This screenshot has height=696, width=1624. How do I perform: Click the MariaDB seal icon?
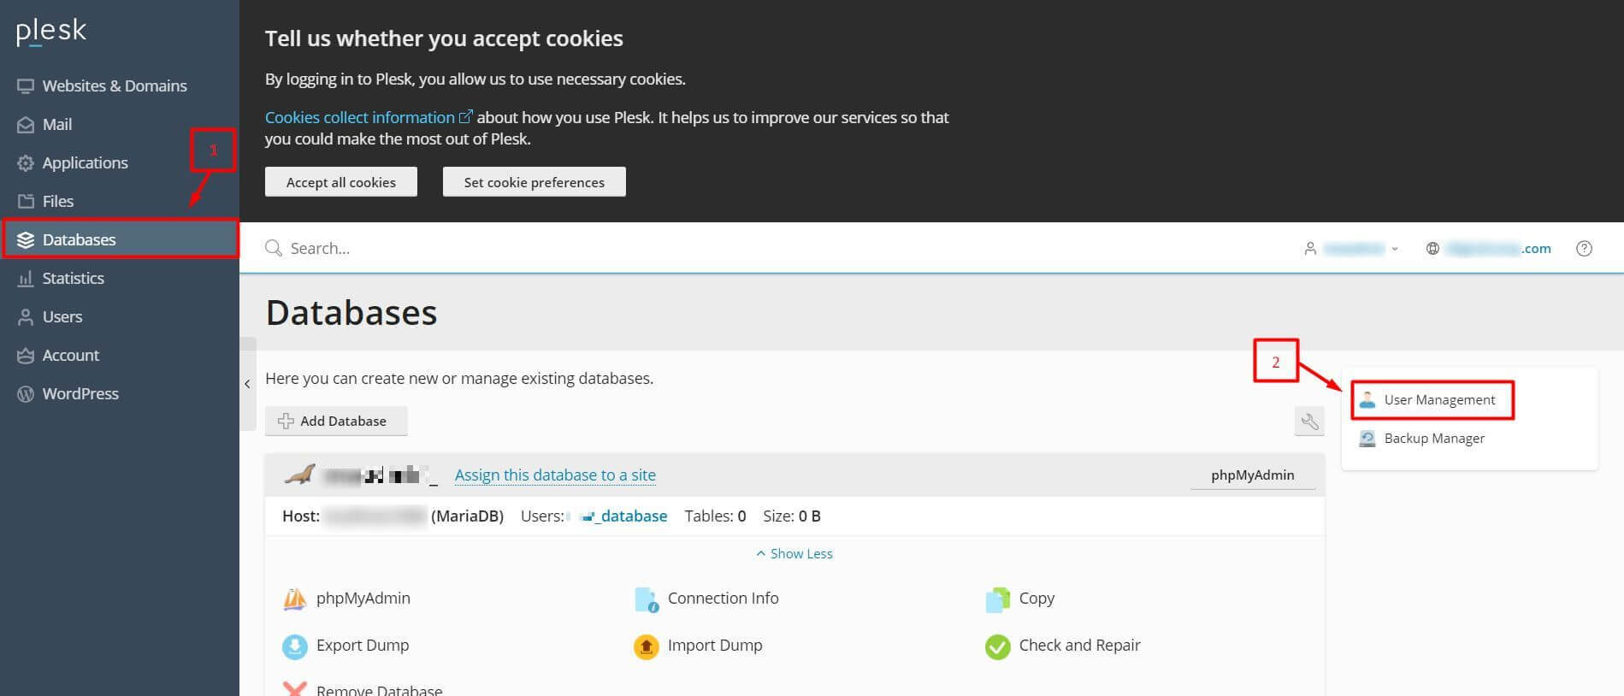(299, 474)
